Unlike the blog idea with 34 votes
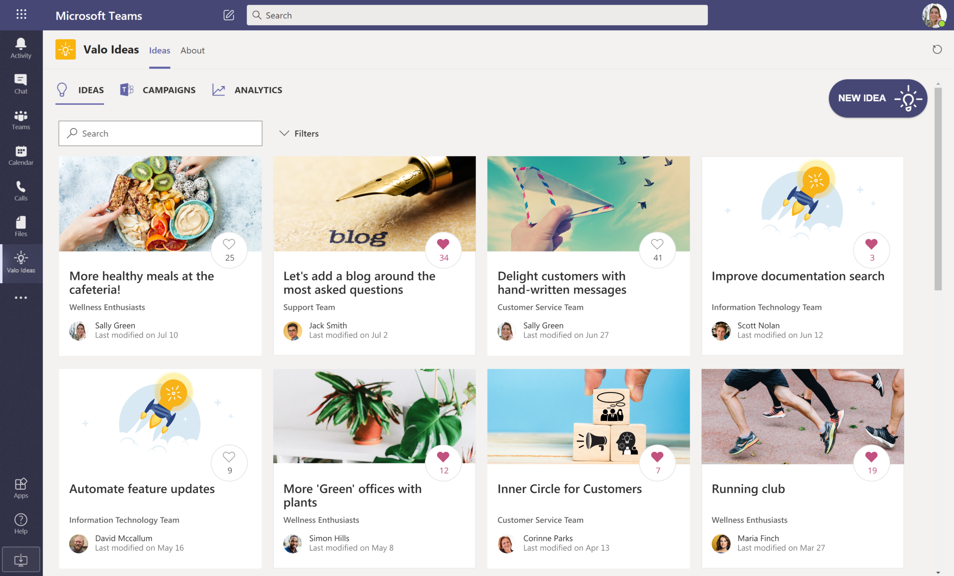Image resolution: width=954 pixels, height=576 pixels. [x=443, y=250]
